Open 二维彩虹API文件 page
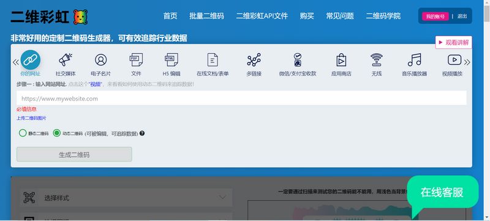 tap(262, 16)
